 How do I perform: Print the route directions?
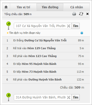pyautogui.click(x=74, y=14)
